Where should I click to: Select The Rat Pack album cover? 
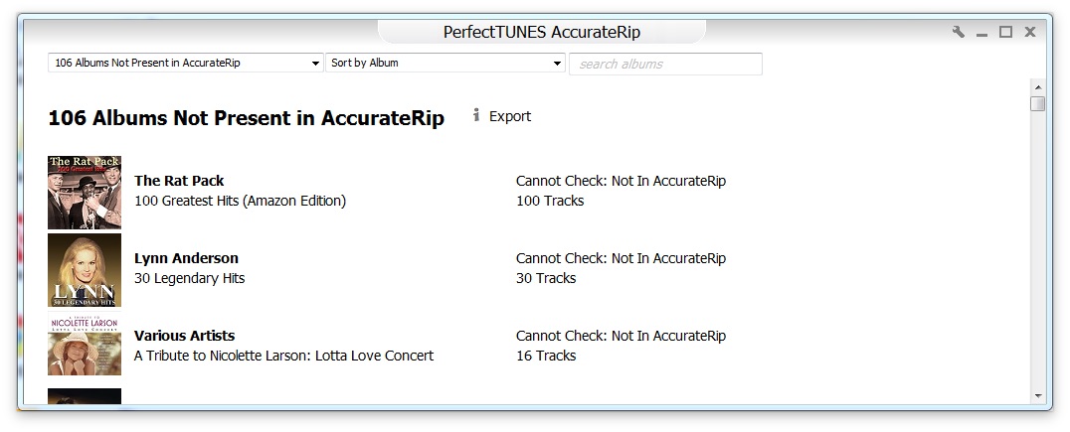tap(85, 192)
